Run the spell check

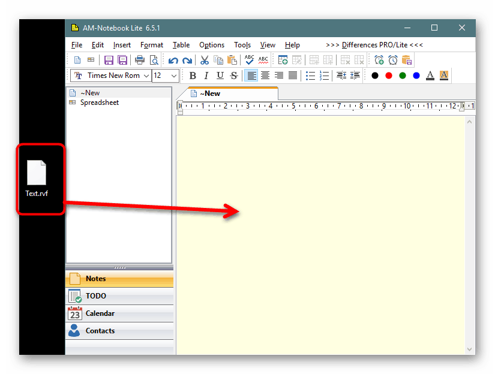coord(250,60)
